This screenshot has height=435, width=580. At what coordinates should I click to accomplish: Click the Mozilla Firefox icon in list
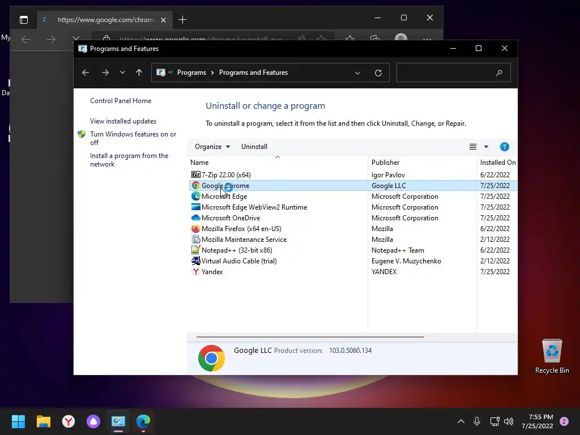[195, 228]
